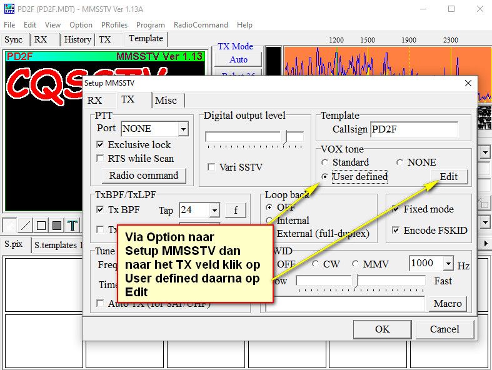Switch to Sync tab in main window

click(x=14, y=40)
